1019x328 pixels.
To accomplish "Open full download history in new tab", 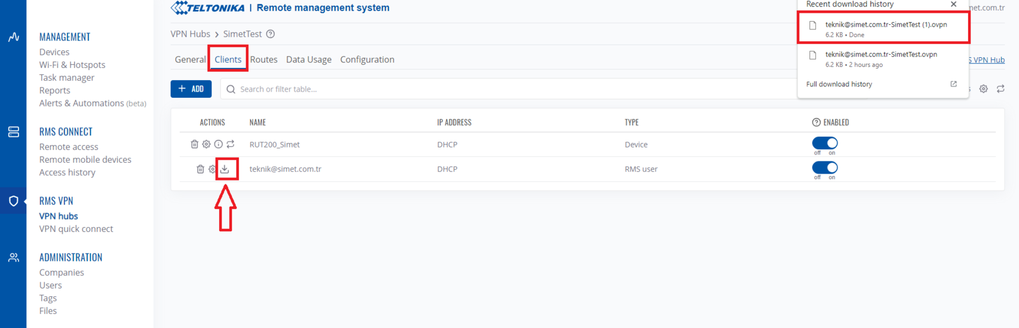I will point(953,84).
